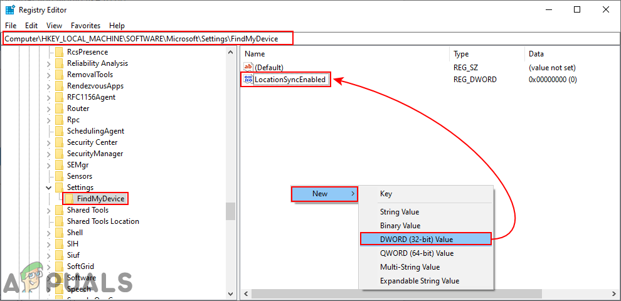Click the tree pane scroll up arrow
The height and width of the screenshot is (301, 621).
(230, 52)
